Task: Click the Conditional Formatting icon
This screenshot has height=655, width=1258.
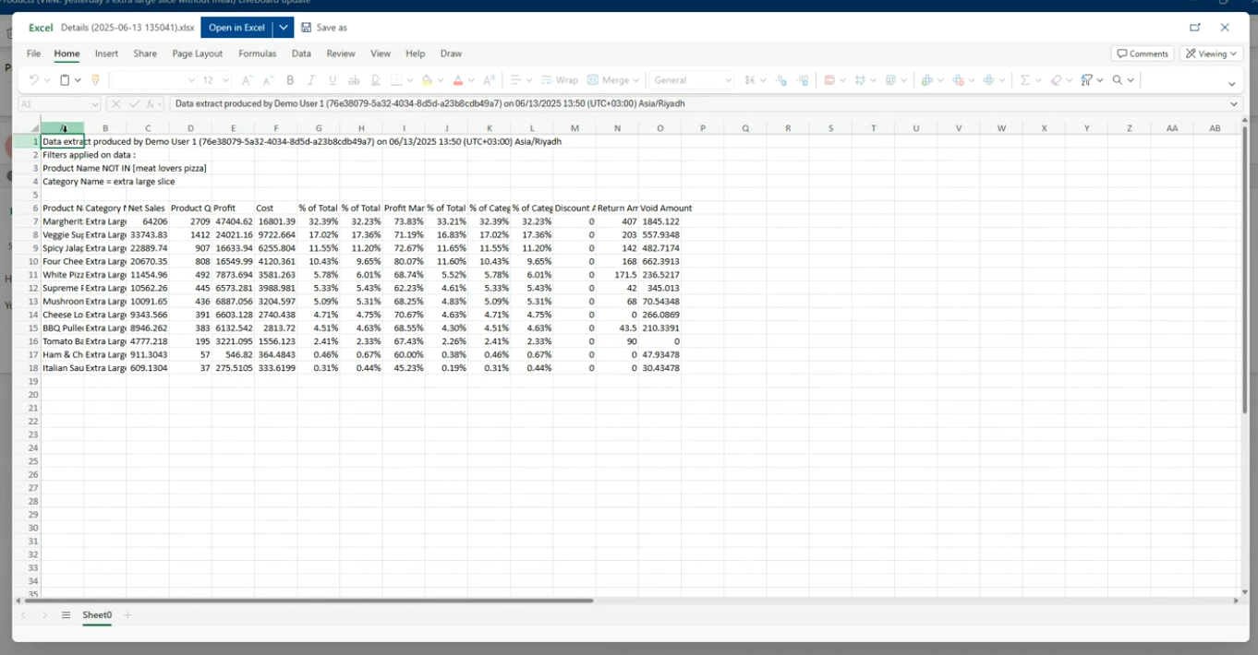Action: [829, 80]
